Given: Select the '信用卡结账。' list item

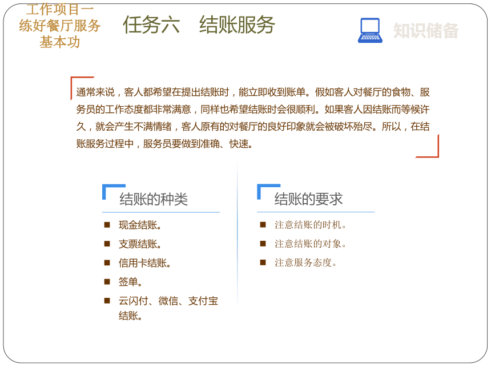Looking at the screenshot, I should (144, 263).
